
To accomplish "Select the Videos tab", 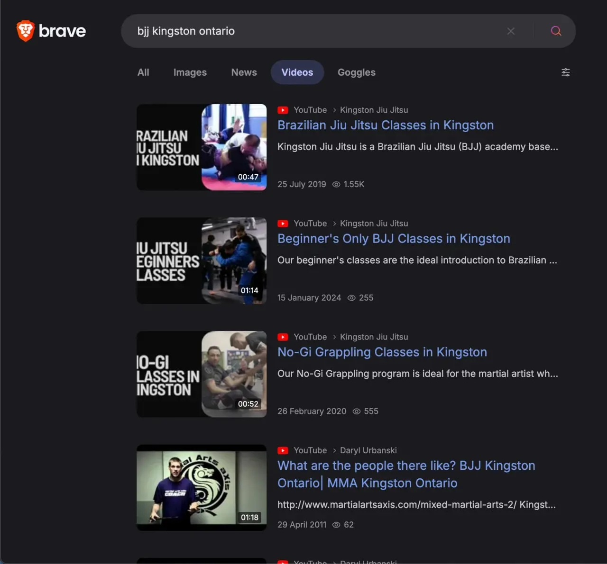I will coord(297,72).
